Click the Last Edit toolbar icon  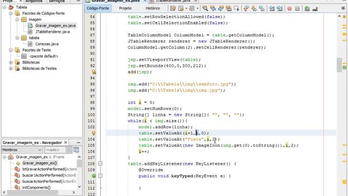pyautogui.click(x=173, y=9)
